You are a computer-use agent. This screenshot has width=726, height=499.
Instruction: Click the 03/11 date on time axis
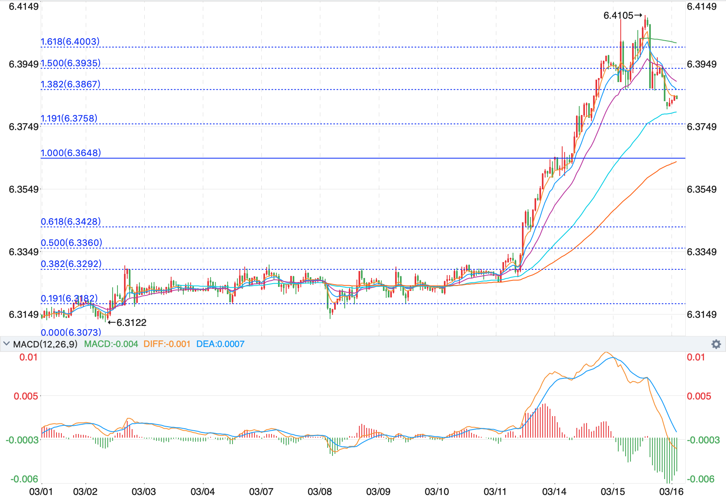[x=496, y=492]
